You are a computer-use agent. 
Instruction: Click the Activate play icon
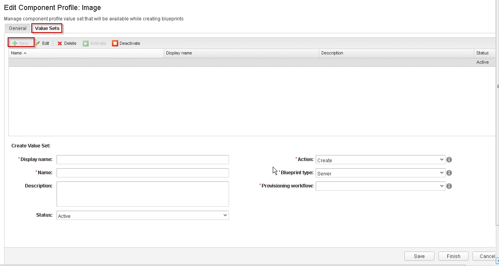pyautogui.click(x=85, y=43)
